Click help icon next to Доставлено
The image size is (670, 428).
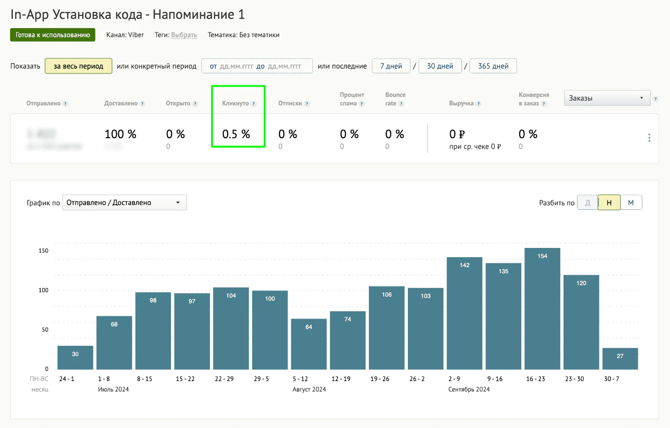coord(142,103)
